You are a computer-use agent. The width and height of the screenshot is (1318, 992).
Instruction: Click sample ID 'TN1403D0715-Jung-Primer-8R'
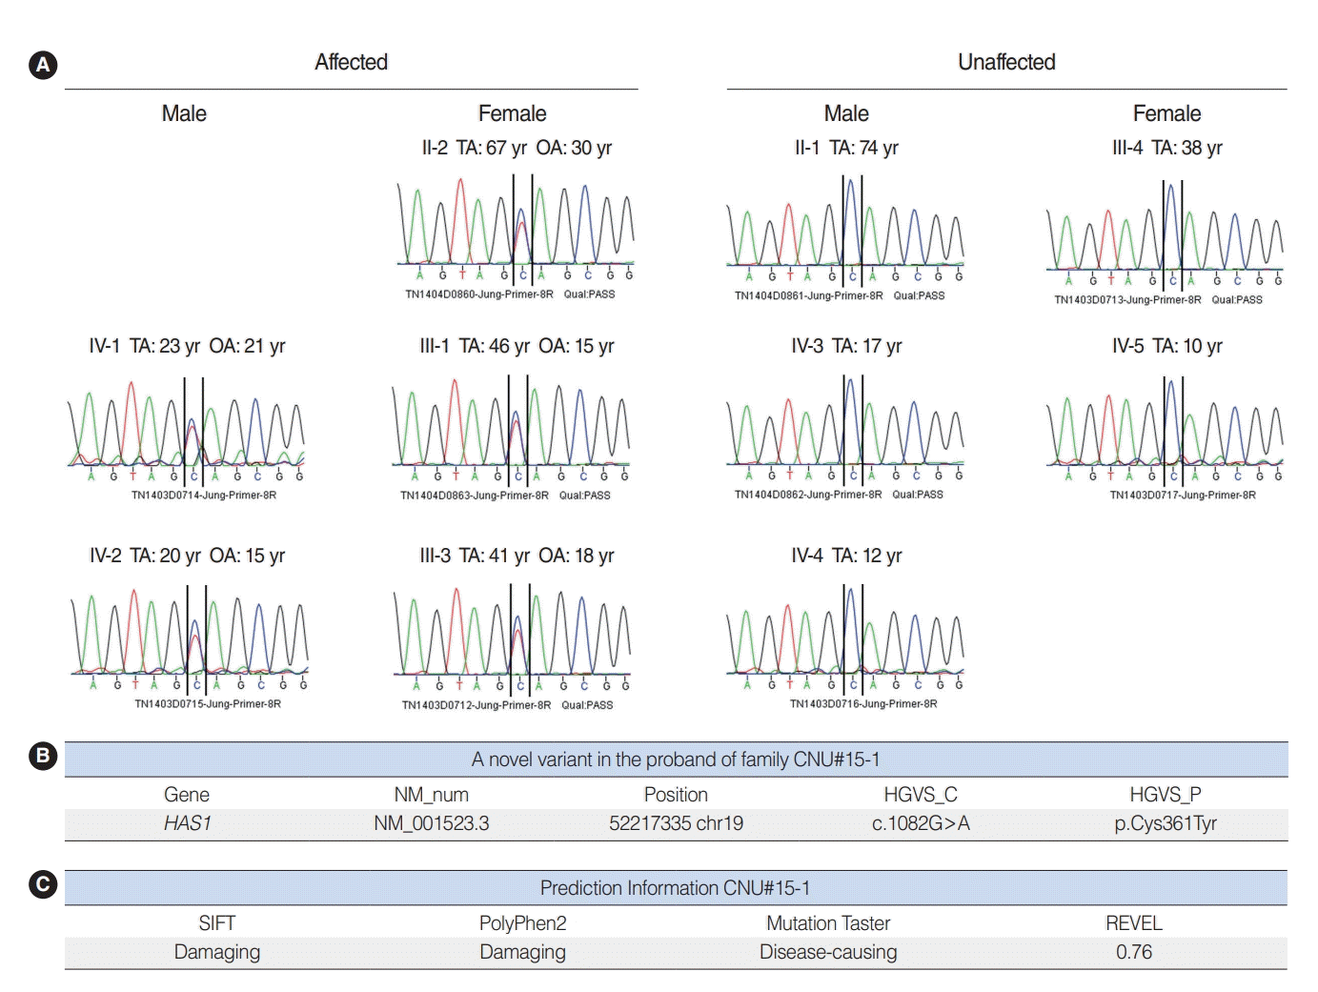point(208,704)
